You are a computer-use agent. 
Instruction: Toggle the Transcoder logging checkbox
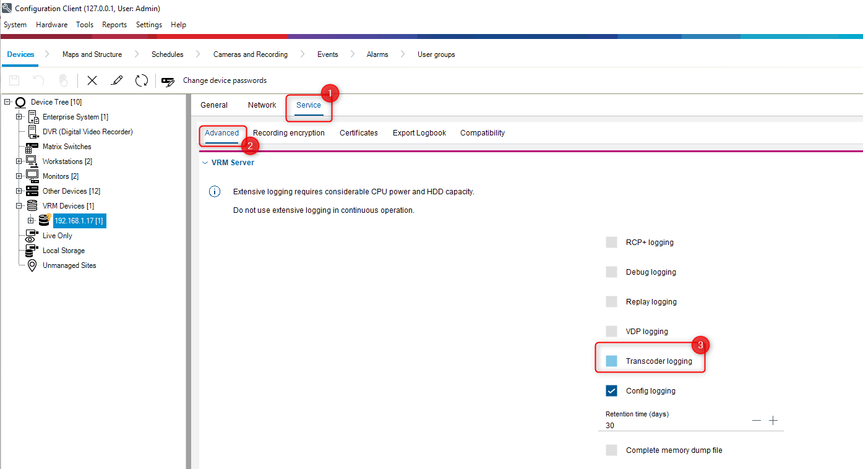click(x=612, y=361)
